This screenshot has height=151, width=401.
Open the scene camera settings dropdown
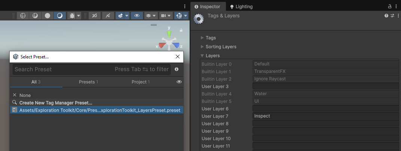click(165, 16)
